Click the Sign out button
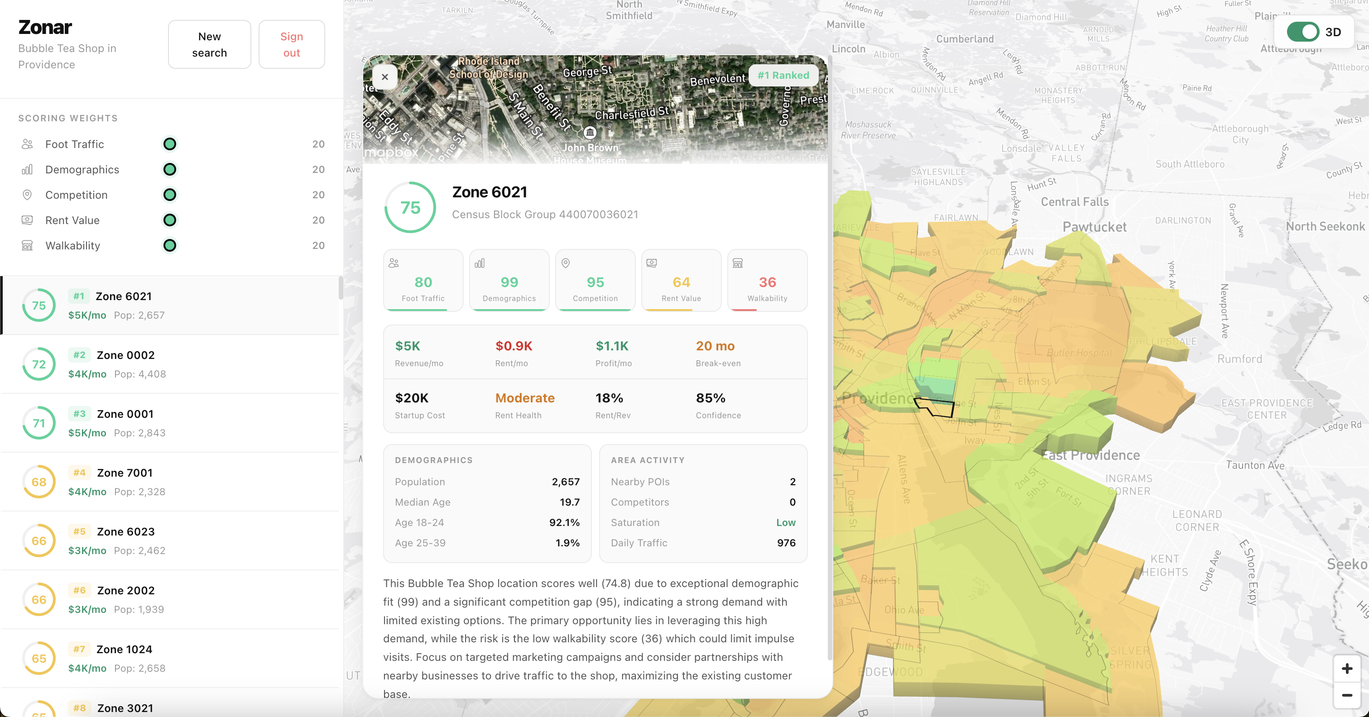The image size is (1369, 717). coord(291,45)
